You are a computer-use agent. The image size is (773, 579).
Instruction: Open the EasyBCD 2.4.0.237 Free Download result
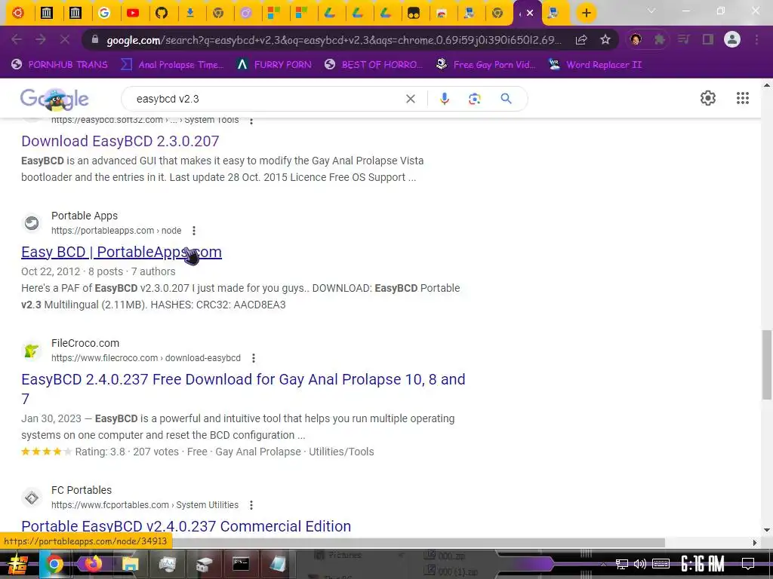coord(243,388)
